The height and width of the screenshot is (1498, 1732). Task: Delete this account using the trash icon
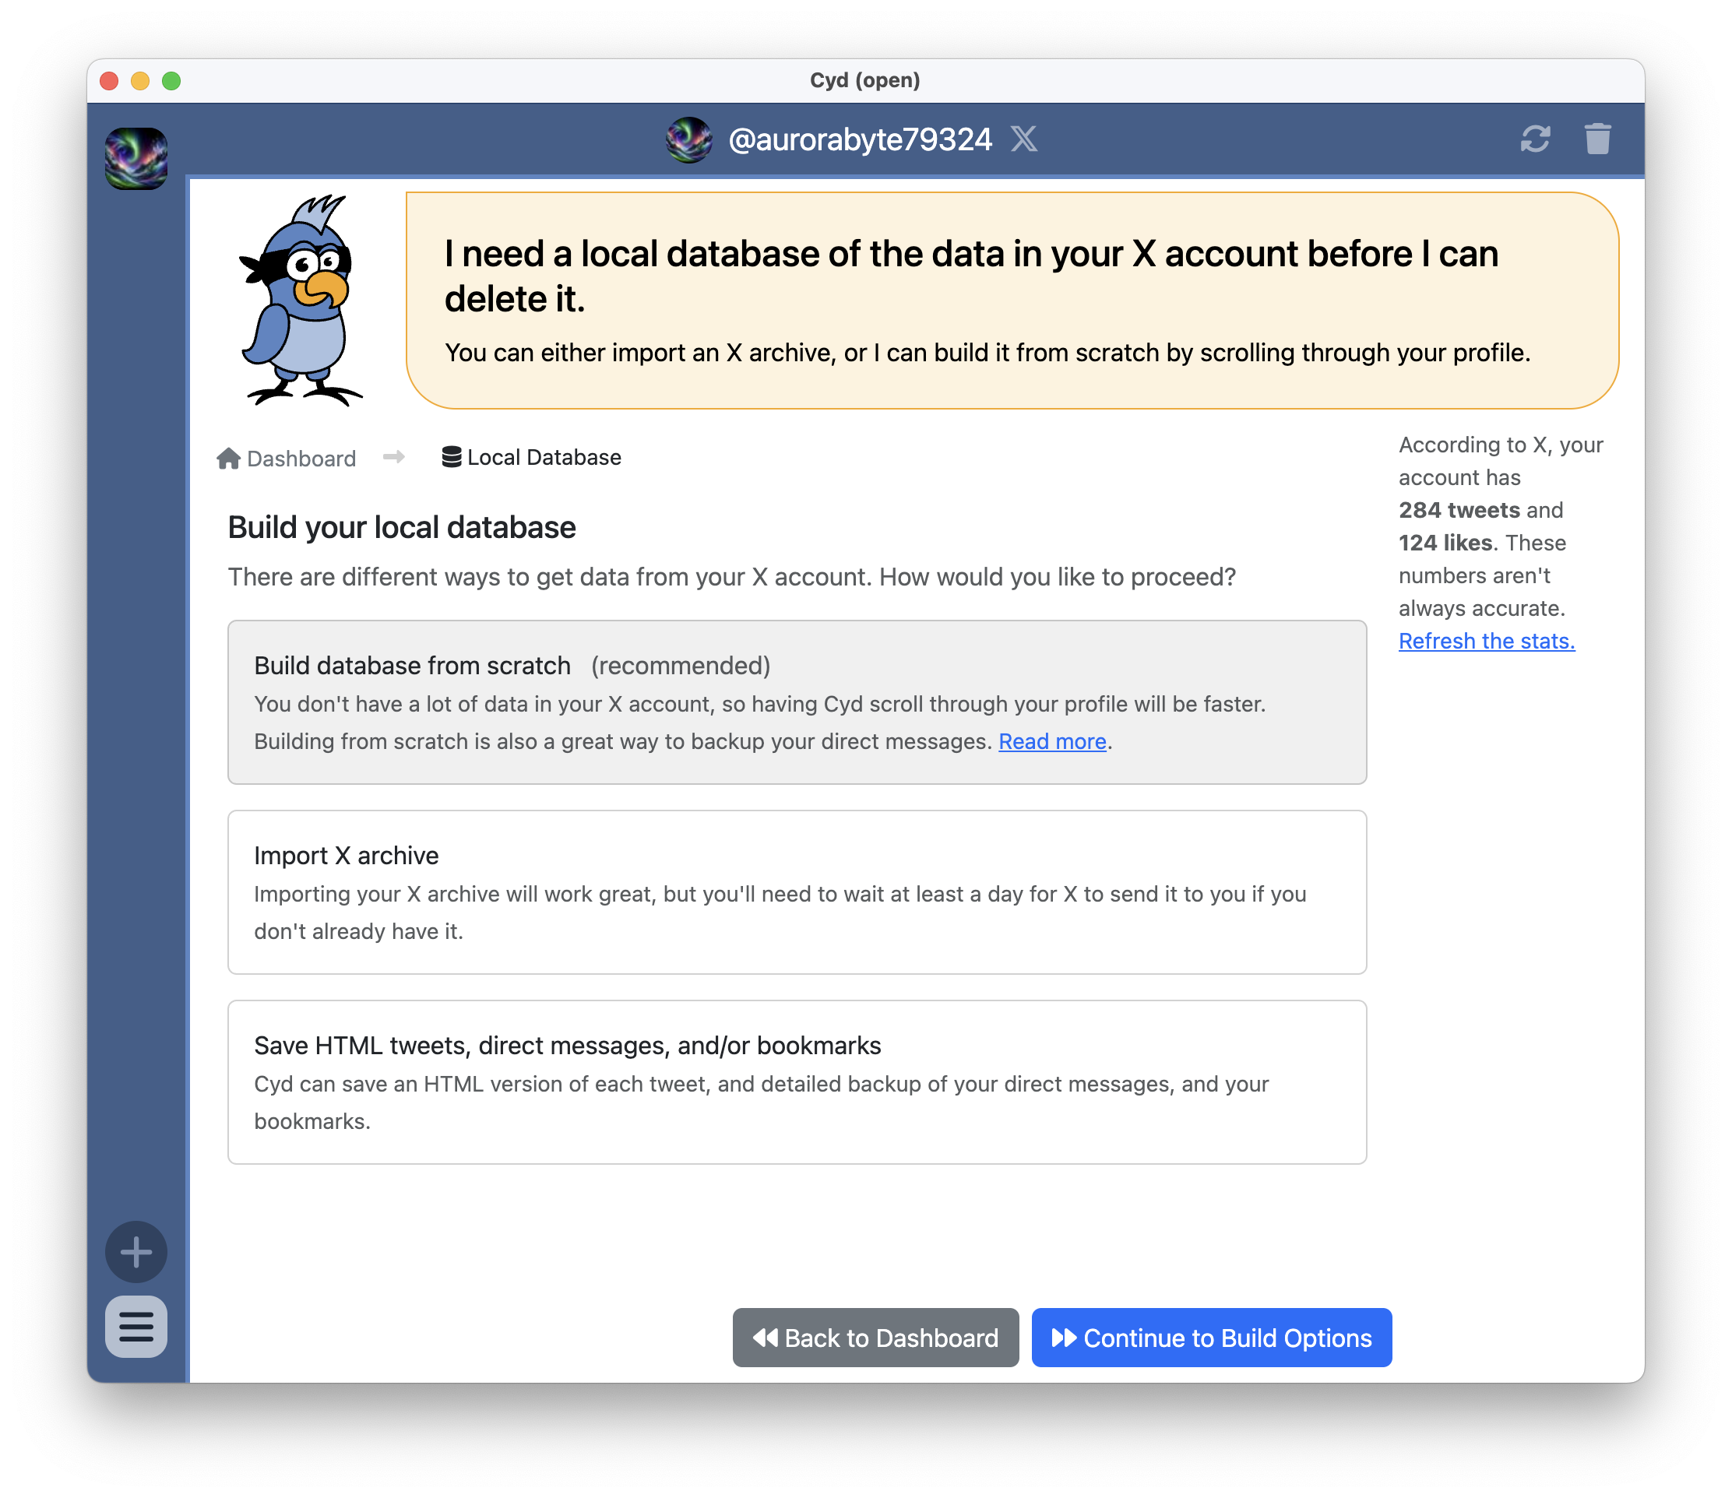1599,139
